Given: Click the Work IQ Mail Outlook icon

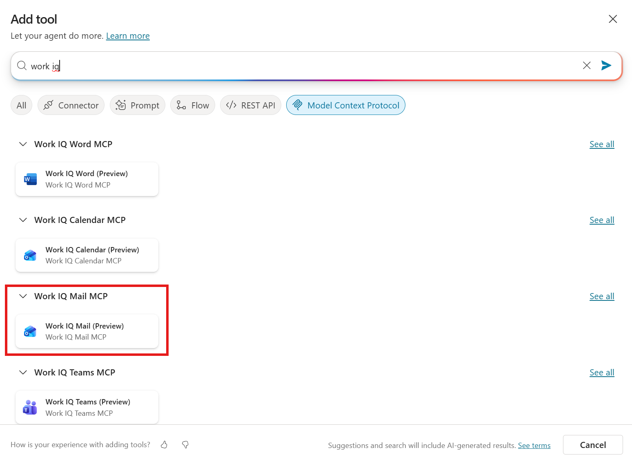Looking at the screenshot, I should [x=30, y=331].
